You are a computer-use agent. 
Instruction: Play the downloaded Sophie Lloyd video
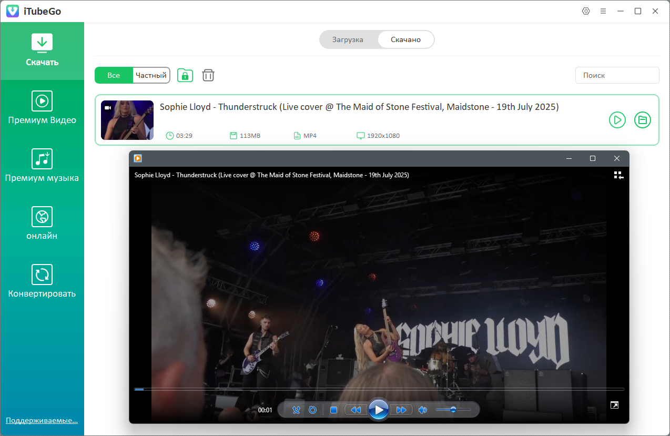[x=617, y=120]
